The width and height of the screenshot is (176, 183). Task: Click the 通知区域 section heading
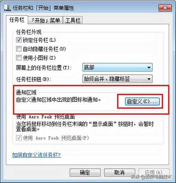[x=26, y=92]
